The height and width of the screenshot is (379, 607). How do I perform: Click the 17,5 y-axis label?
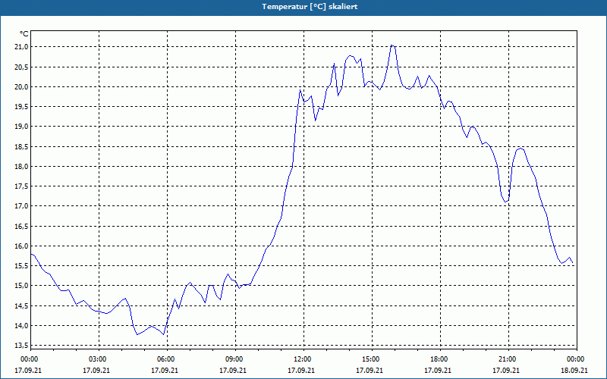[22, 186]
